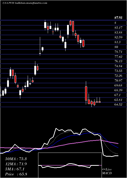This screenshot has height=178, width=127.
Task: Click the 50MA : 75.3 readout
Action: (x=16, y=159)
